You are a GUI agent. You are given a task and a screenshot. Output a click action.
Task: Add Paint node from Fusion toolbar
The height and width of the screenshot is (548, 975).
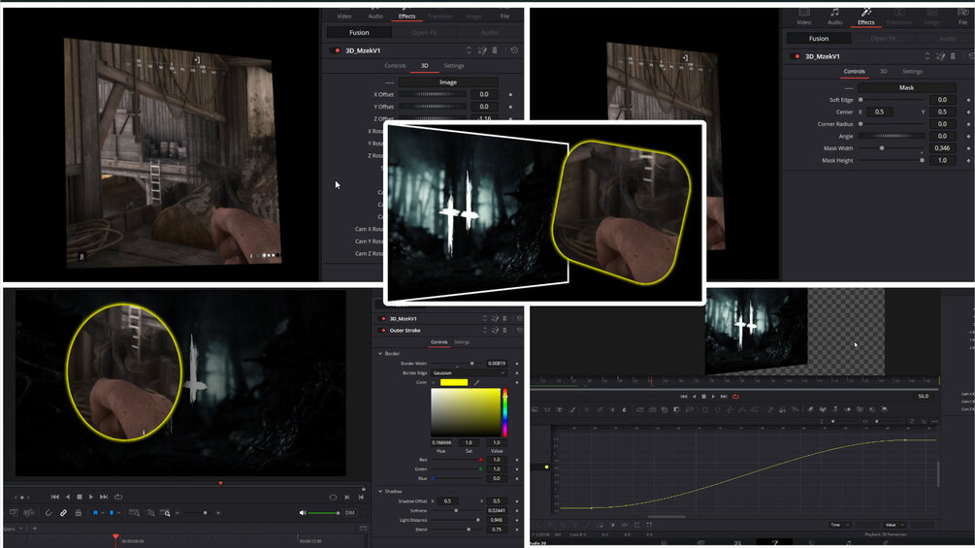pyautogui.click(x=572, y=409)
